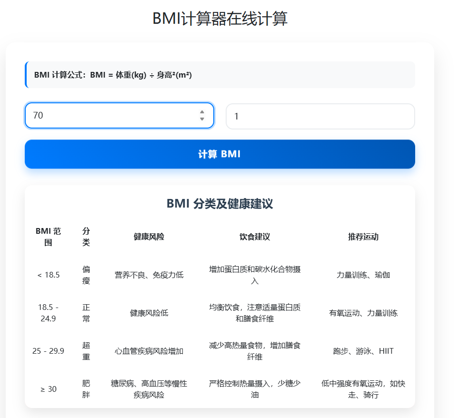
Task: Click the weight input field showing 70
Action: (119, 115)
